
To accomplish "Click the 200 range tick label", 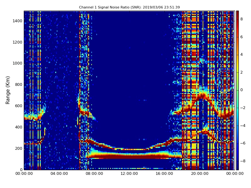I will coord(19,148).
